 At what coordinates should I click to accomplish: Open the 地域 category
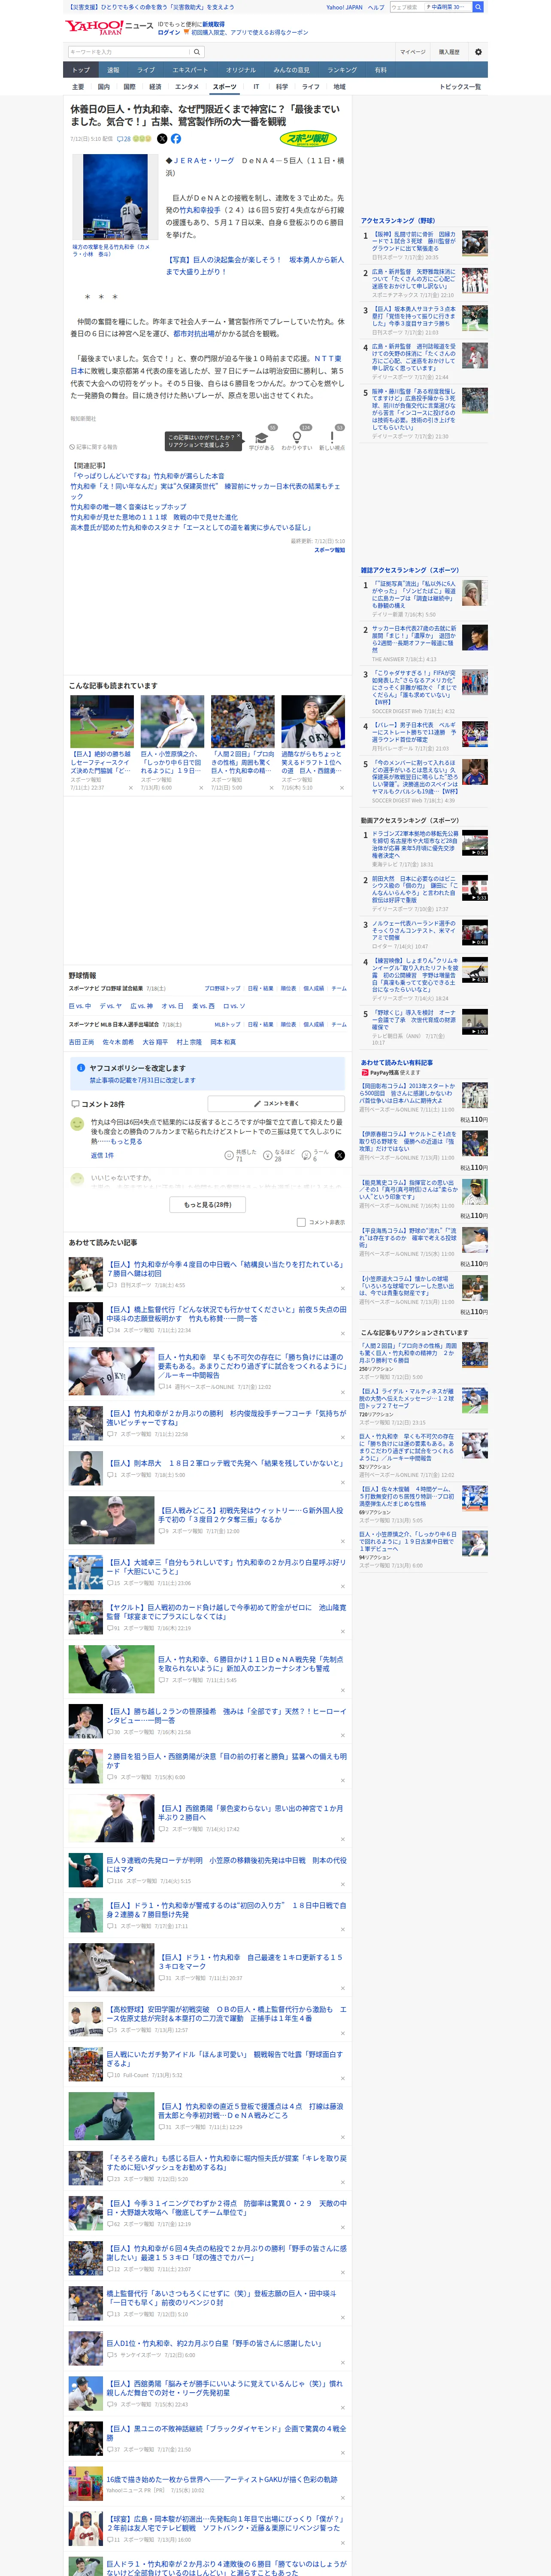click(x=339, y=87)
